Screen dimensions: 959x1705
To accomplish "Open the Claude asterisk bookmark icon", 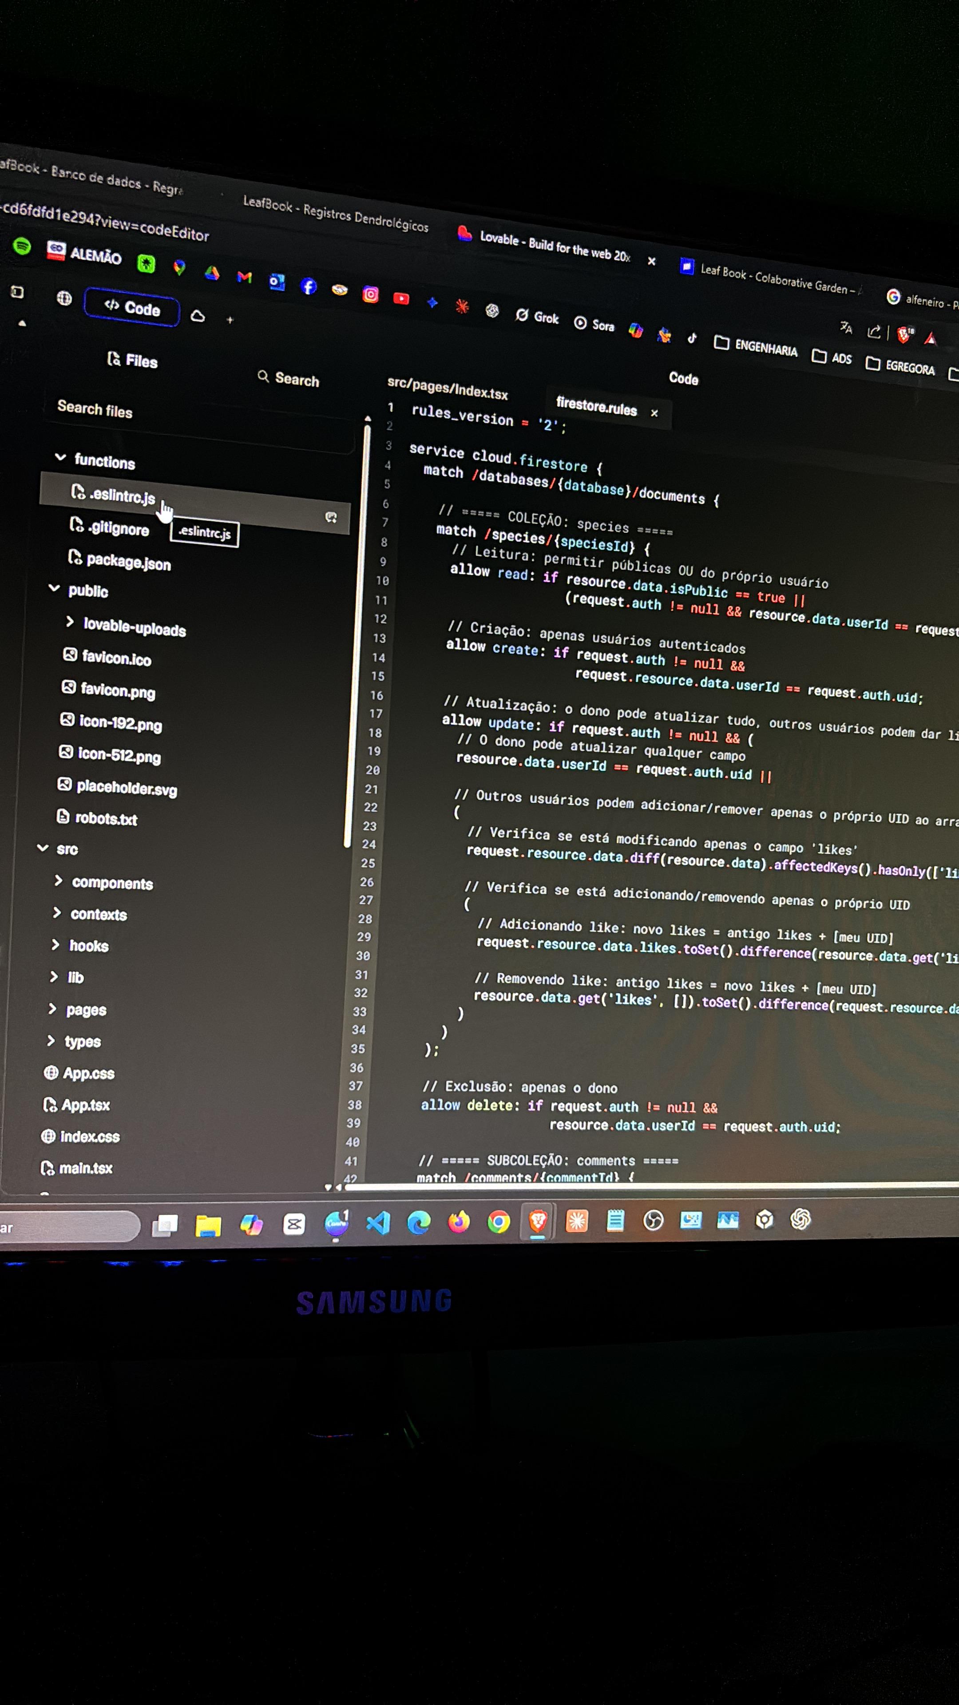I will click(462, 306).
